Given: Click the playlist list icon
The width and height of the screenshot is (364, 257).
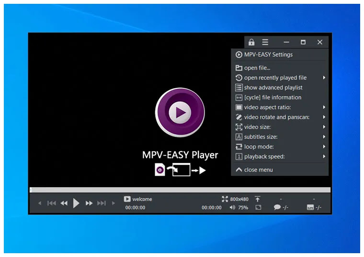Looking at the screenshot, I should [x=239, y=88].
